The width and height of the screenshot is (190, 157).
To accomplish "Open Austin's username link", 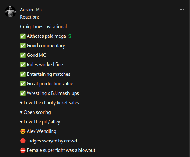I will [x=27, y=10].
